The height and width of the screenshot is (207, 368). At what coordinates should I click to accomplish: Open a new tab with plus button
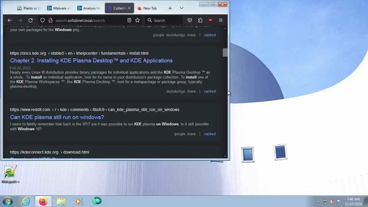click(x=170, y=8)
